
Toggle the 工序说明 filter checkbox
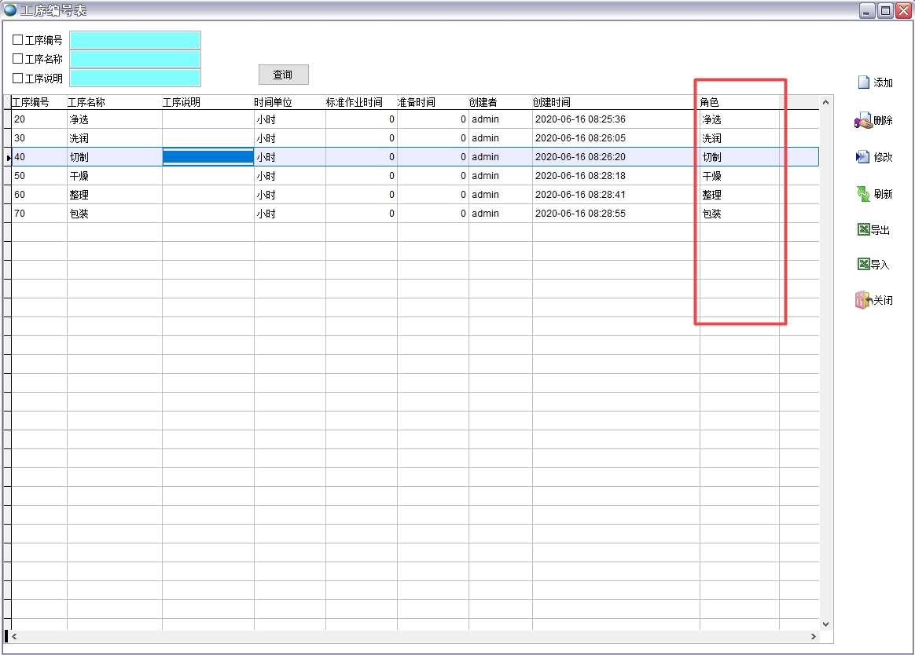tap(18, 78)
